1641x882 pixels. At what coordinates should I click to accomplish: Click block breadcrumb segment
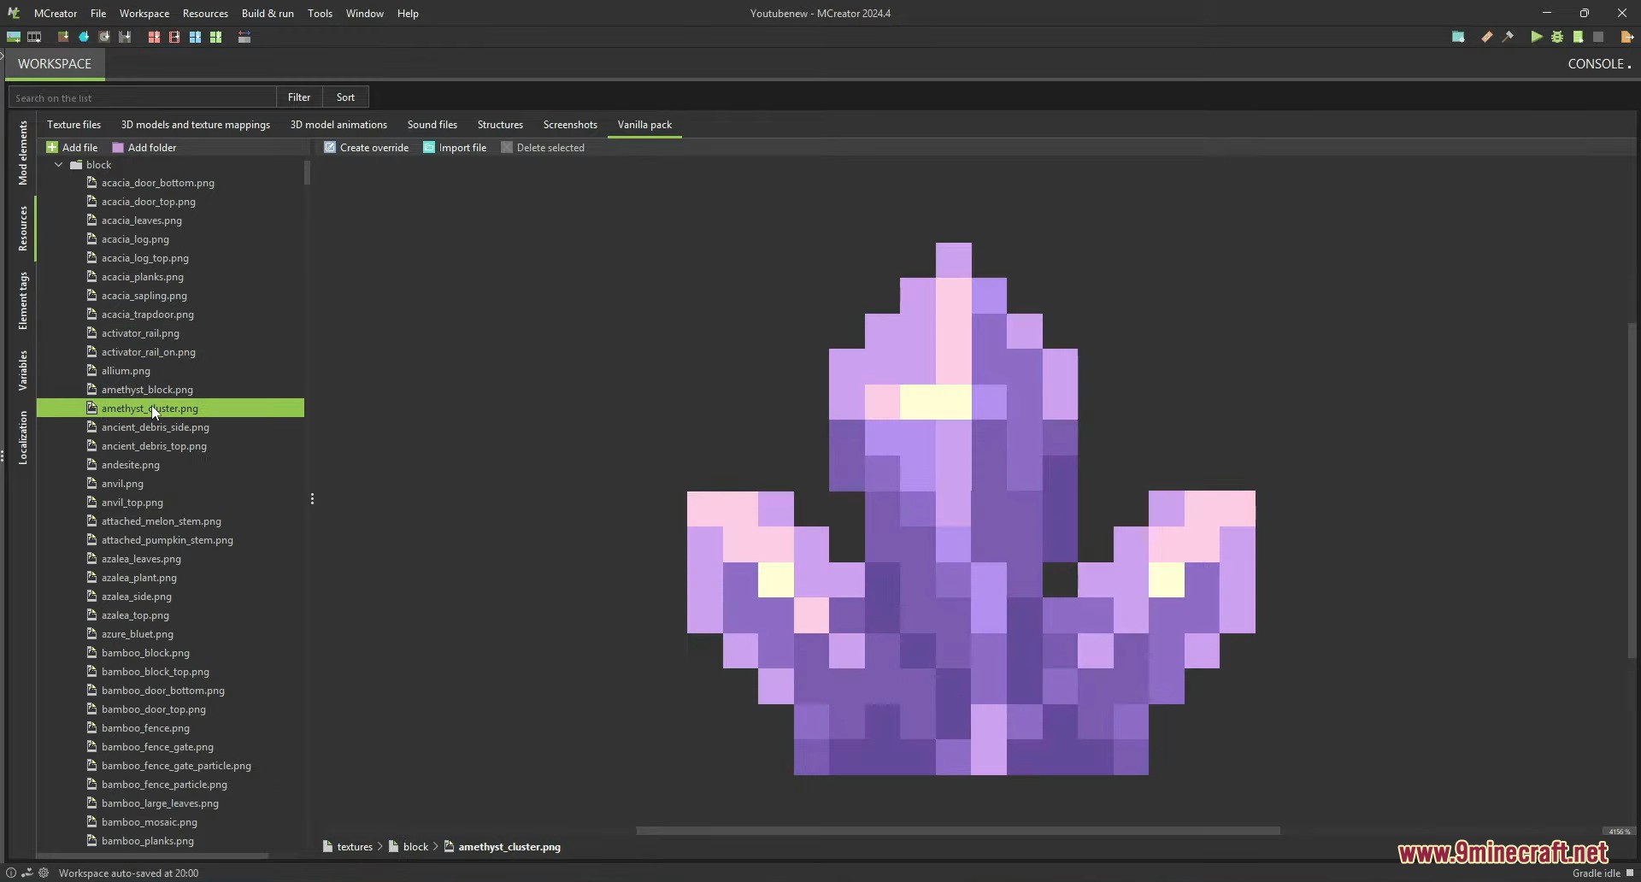click(415, 847)
